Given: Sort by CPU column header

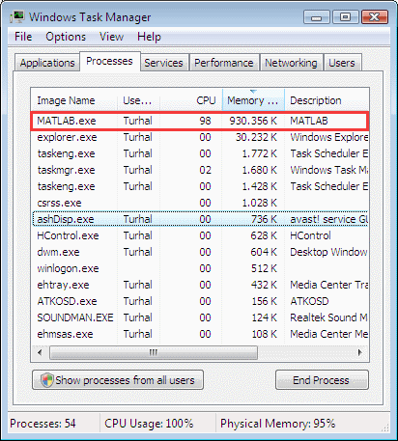Looking at the screenshot, I should 191,100.
